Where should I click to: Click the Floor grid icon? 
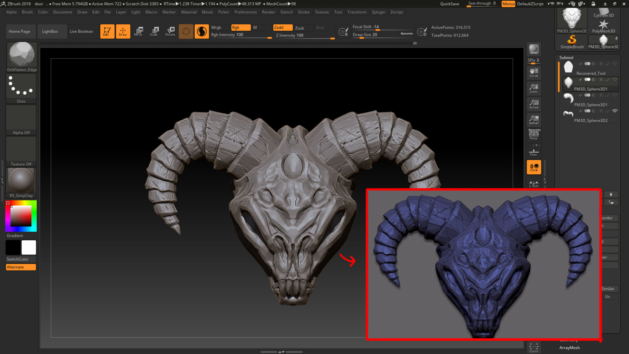533,152
